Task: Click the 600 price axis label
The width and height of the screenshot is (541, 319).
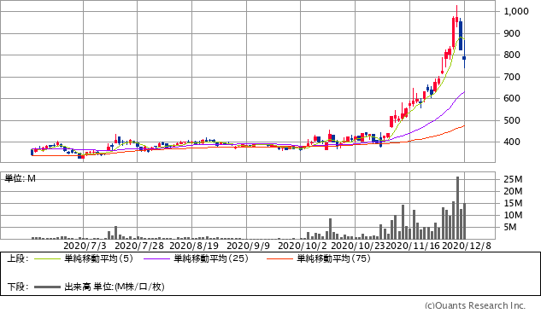Action: click(512, 98)
